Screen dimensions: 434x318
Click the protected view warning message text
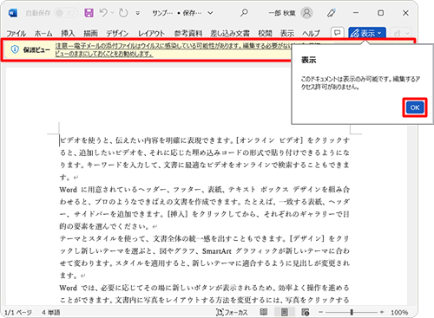[173, 49]
